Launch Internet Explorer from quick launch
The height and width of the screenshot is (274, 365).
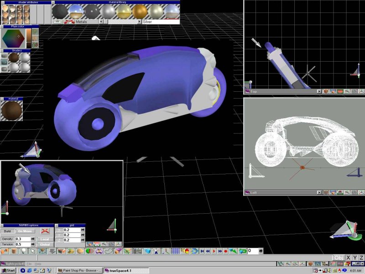click(x=29, y=270)
